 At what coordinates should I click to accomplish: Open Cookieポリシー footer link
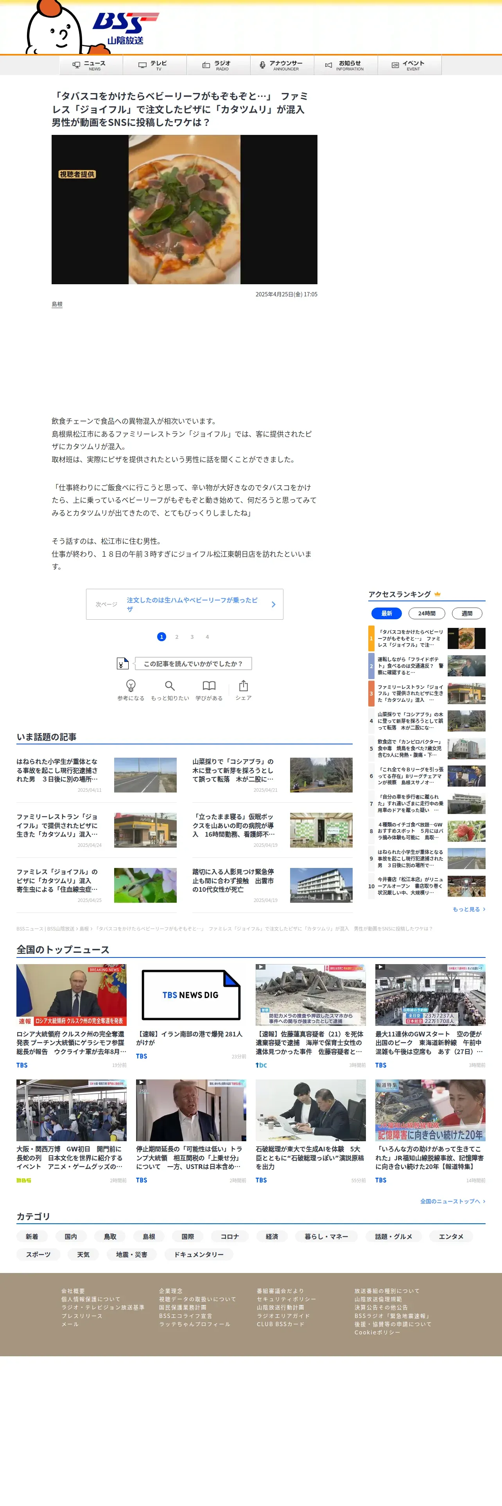[x=378, y=1332]
